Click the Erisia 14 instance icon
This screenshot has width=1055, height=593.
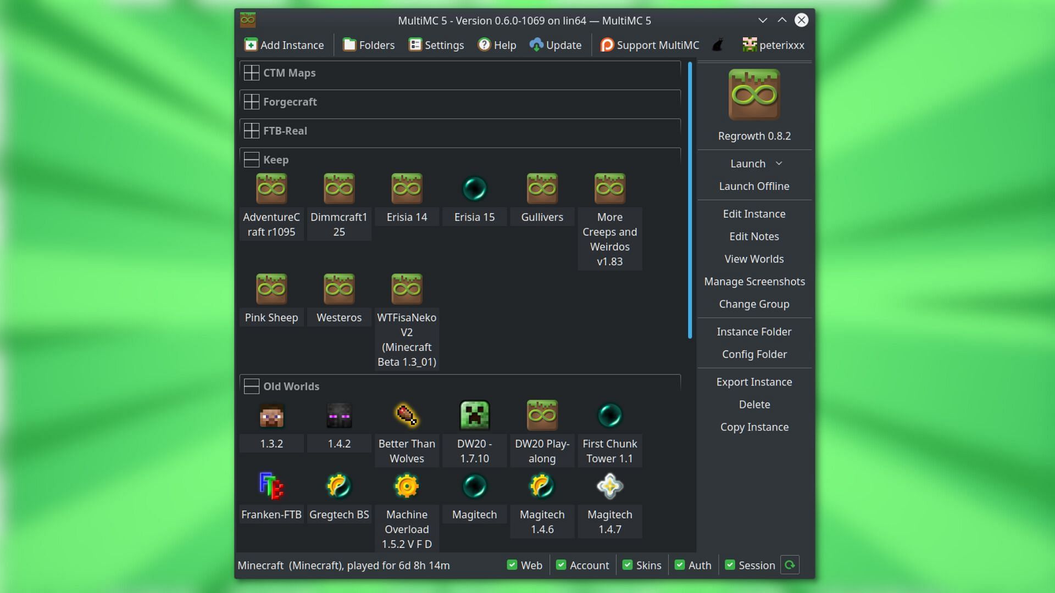point(407,188)
